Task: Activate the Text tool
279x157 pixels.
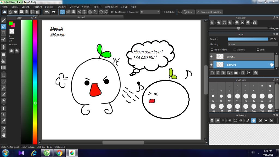Action: click(x=4, y=108)
